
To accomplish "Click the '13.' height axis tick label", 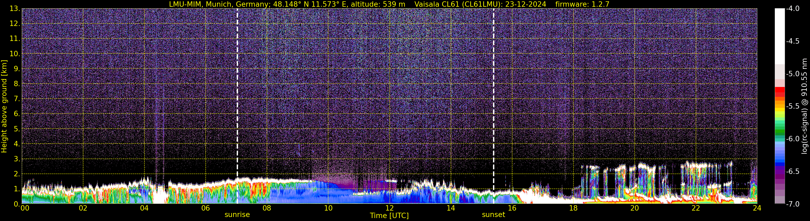I will pyautogui.click(x=15, y=9).
